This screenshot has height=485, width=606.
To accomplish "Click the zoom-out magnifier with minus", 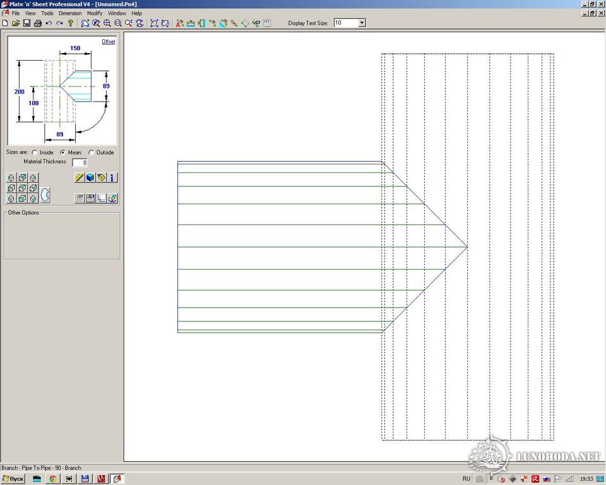I will 118,23.
